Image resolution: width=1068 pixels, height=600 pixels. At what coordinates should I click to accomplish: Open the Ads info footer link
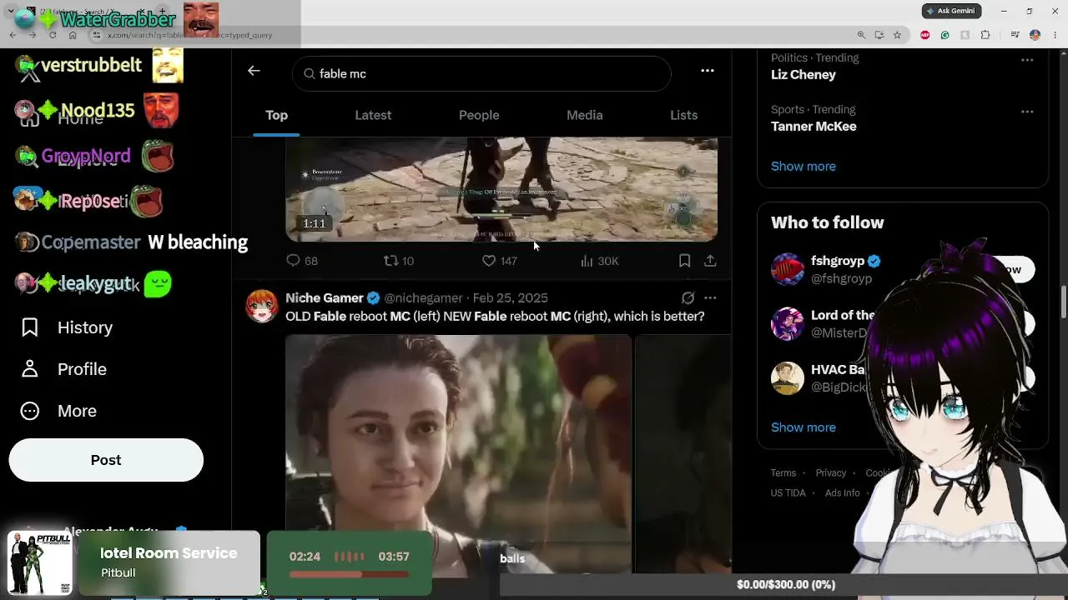pyautogui.click(x=842, y=493)
